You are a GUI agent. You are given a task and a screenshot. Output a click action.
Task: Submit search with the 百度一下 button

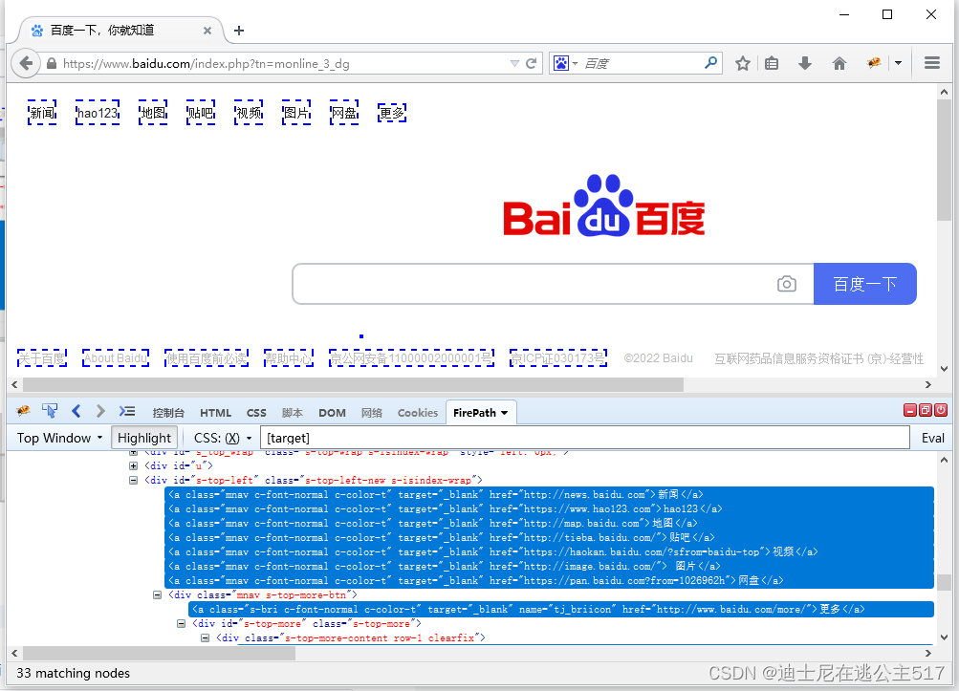[x=864, y=284]
